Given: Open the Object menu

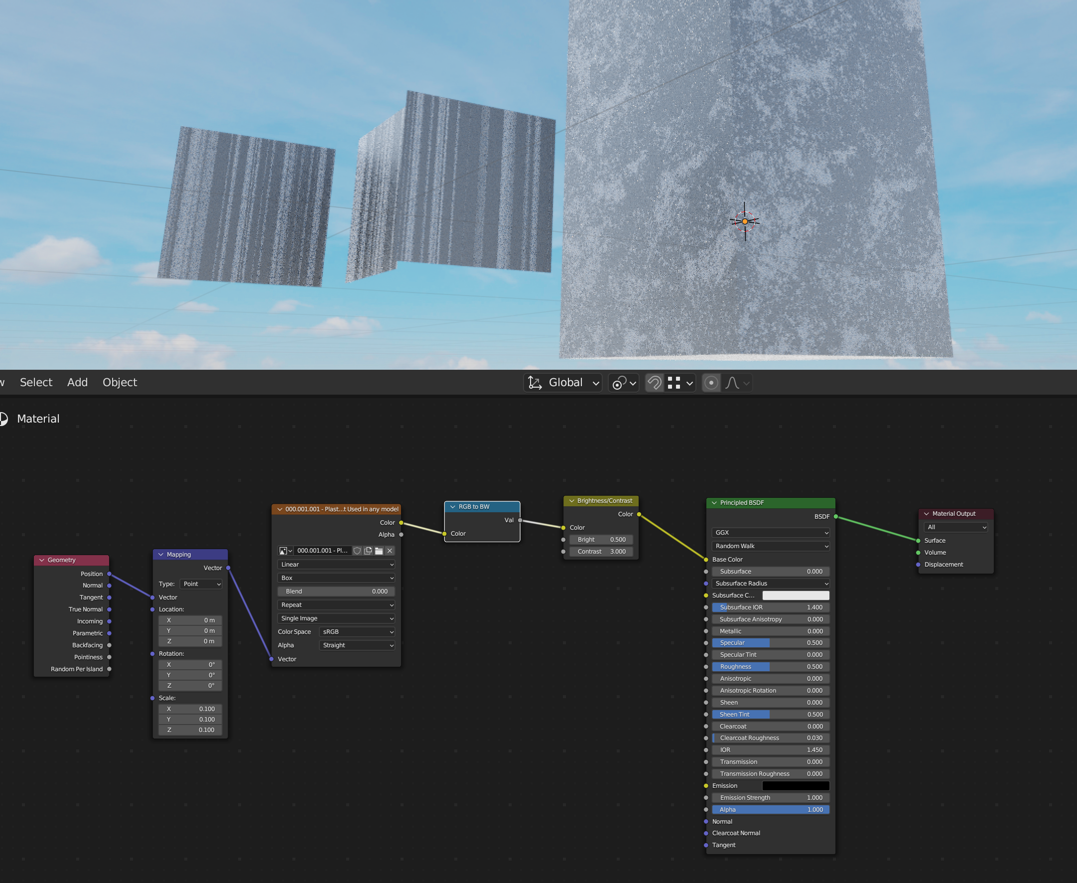Looking at the screenshot, I should pos(120,382).
